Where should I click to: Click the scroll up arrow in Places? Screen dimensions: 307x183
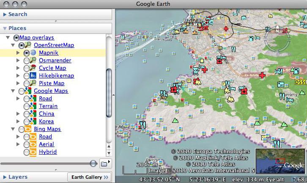[x=109, y=146]
